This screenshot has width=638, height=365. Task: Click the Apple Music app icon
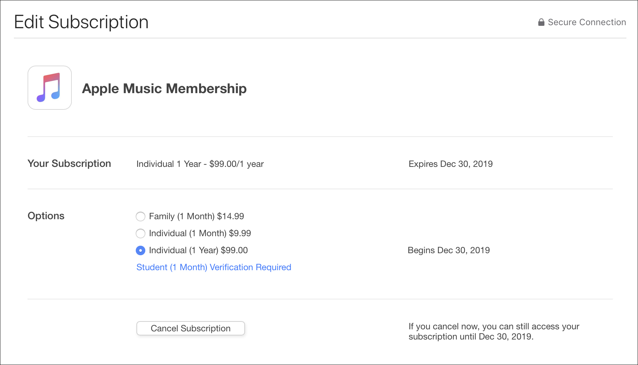50,88
